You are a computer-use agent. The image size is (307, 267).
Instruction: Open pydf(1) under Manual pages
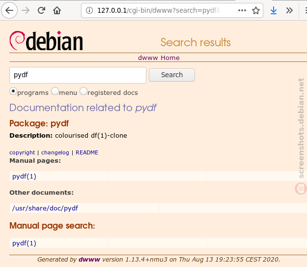pyautogui.click(x=24, y=176)
